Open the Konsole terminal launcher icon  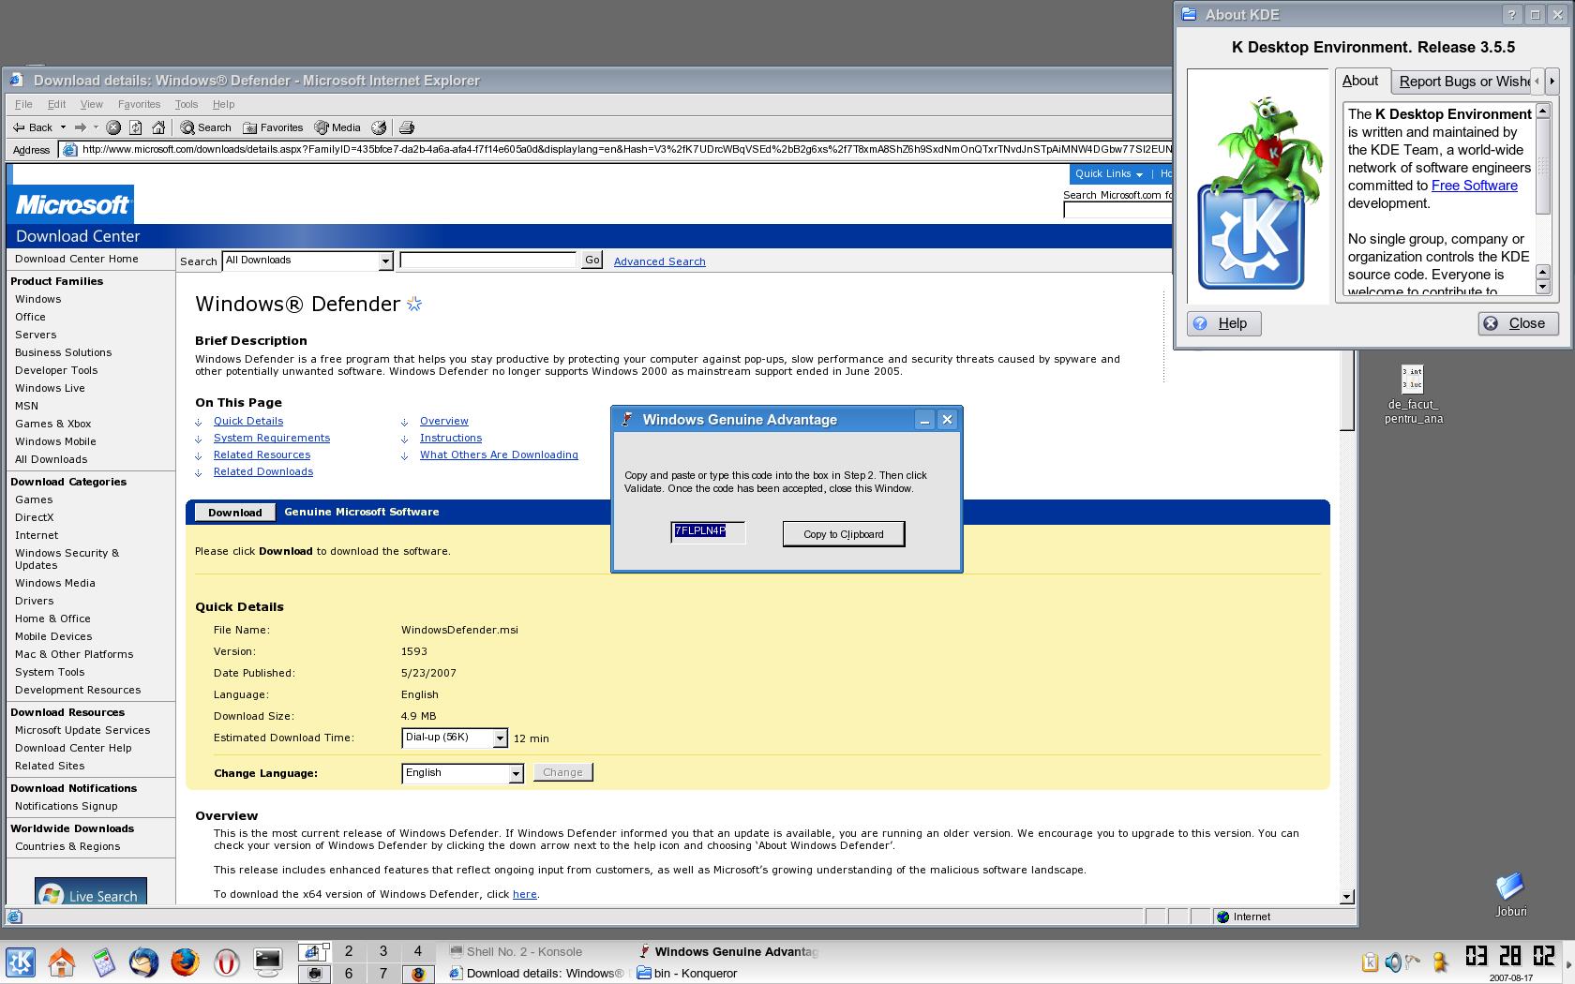(268, 962)
